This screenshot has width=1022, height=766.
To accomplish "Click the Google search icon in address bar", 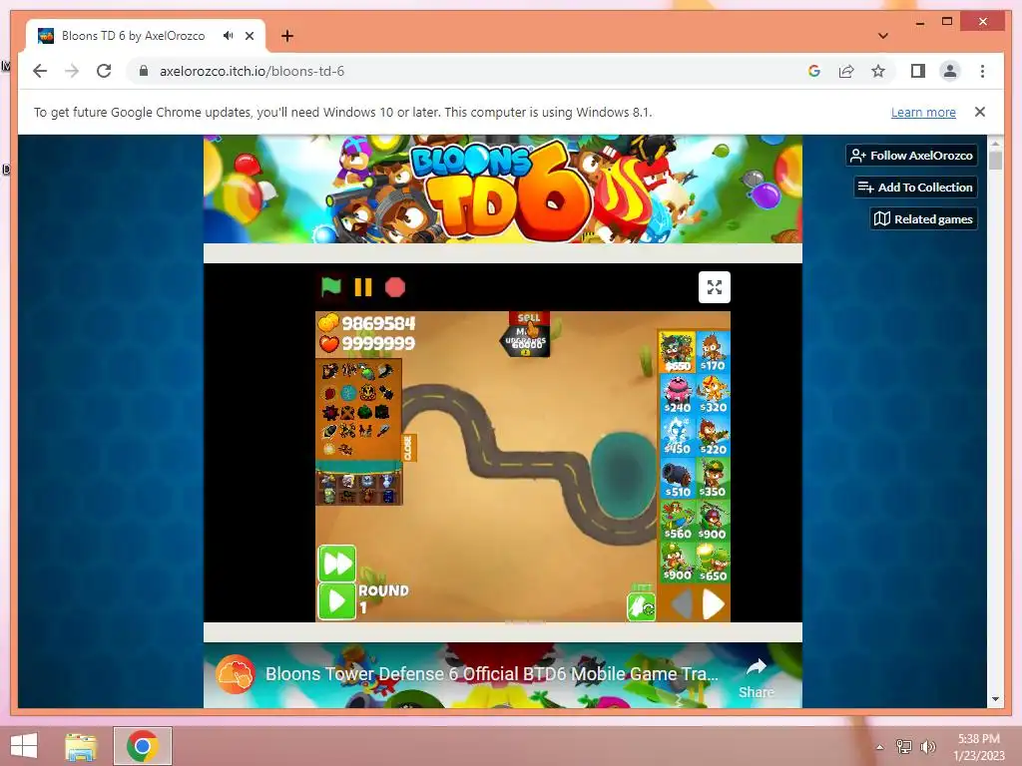I will [x=814, y=71].
